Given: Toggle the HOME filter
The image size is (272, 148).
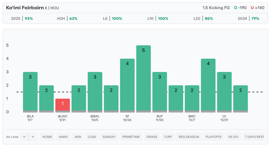Looking at the screenshot, I should [47, 137].
